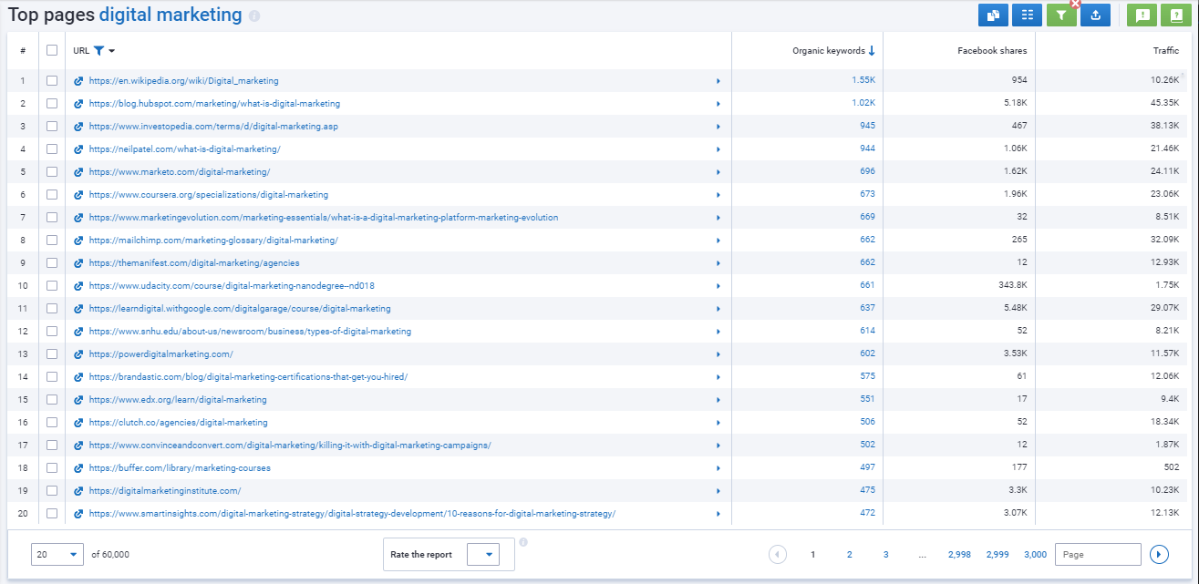Open the filters panel via funnel icon
This screenshot has height=584, width=1199.
[x=1060, y=15]
